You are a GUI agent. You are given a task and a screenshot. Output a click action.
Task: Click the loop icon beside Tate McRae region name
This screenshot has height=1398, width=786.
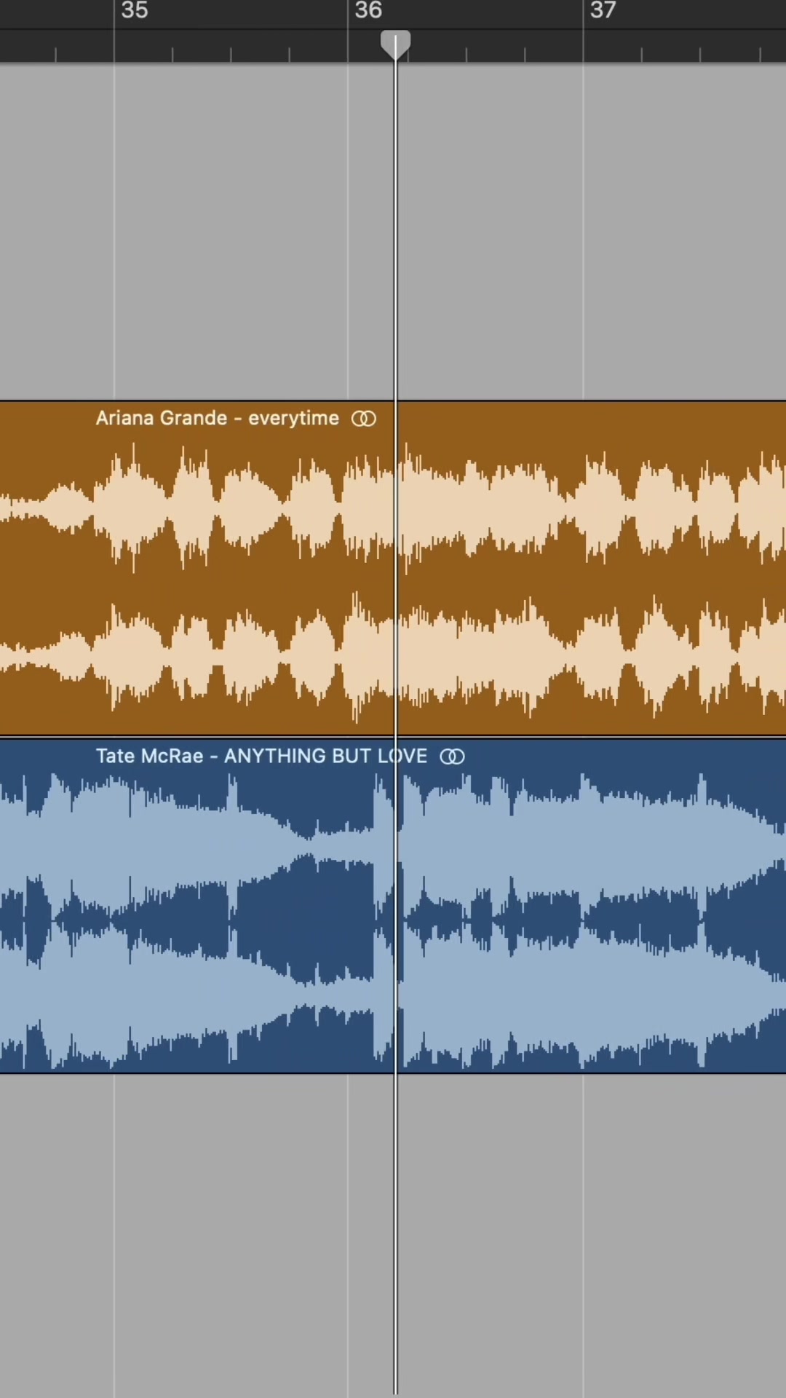coord(452,757)
